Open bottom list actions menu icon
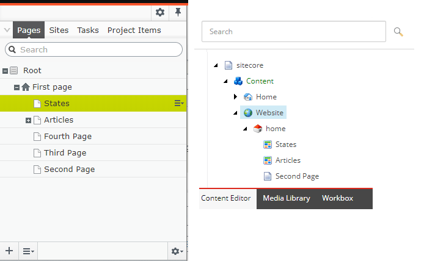Viewport: 424px width, 261px height. pyautogui.click(x=28, y=251)
